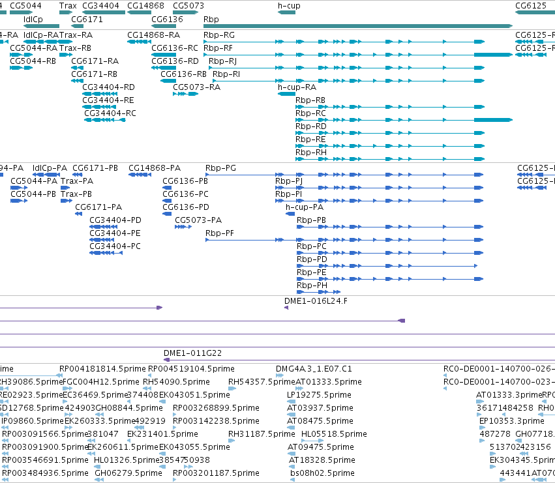Select transcript Rbp-RC

(x=310, y=113)
